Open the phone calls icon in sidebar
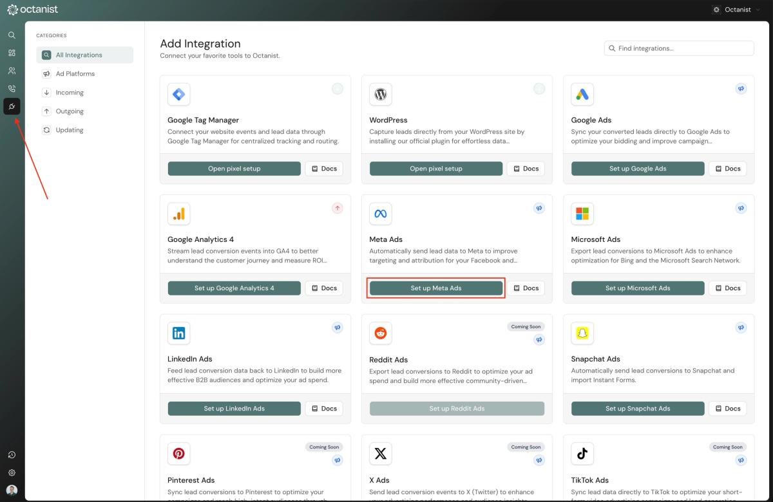 12,89
